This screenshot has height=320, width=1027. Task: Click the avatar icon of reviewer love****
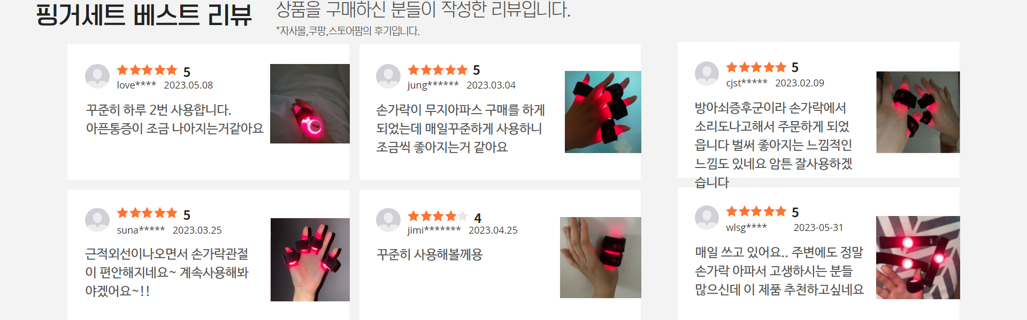tap(97, 76)
